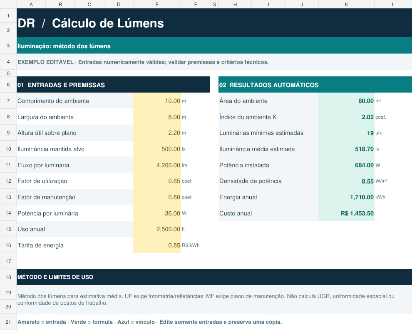This screenshot has width=412, height=330.
Task: Select the Energia anual 1,710.00 result cell
Action: point(346,197)
